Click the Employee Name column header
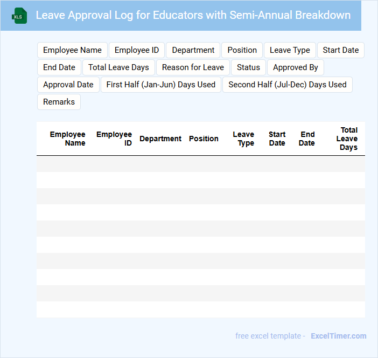Screen dimensions: 378x358 [68, 139]
